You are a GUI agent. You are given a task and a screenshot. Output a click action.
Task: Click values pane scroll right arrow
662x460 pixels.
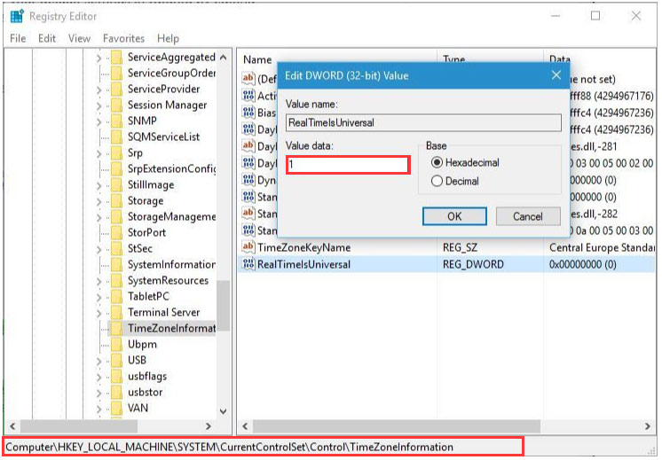click(x=648, y=426)
